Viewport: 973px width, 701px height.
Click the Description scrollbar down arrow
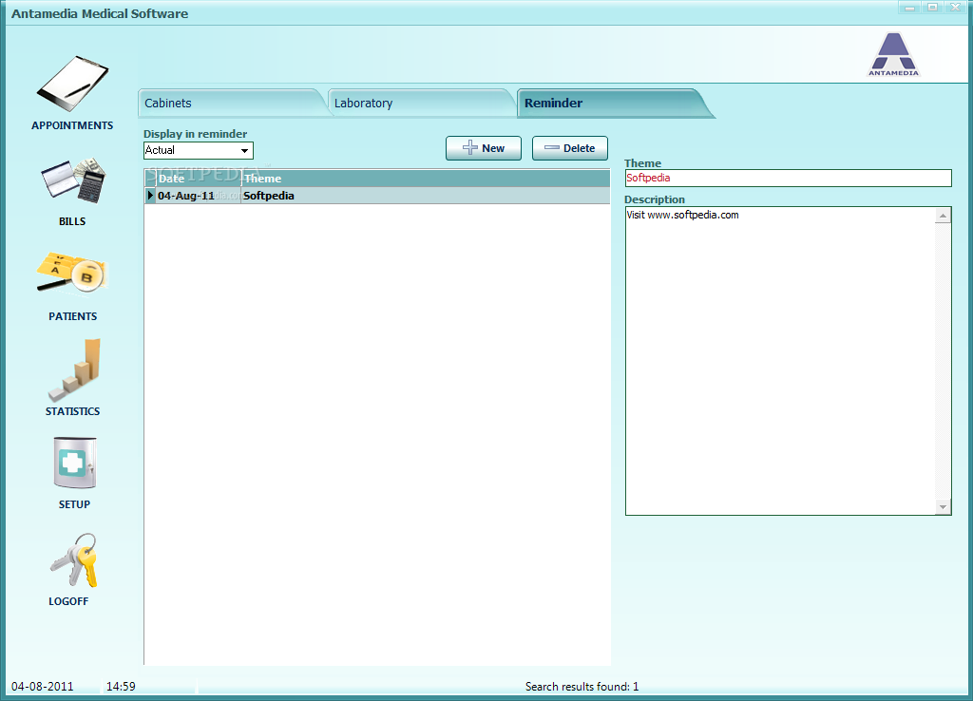tap(944, 507)
